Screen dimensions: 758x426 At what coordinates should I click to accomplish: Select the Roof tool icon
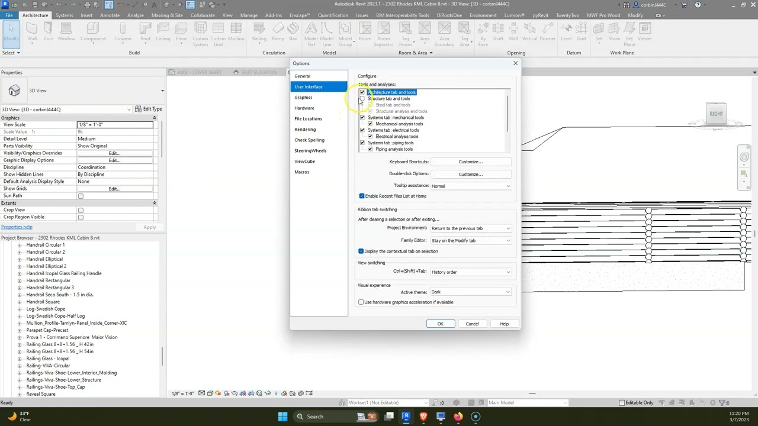[x=145, y=31]
